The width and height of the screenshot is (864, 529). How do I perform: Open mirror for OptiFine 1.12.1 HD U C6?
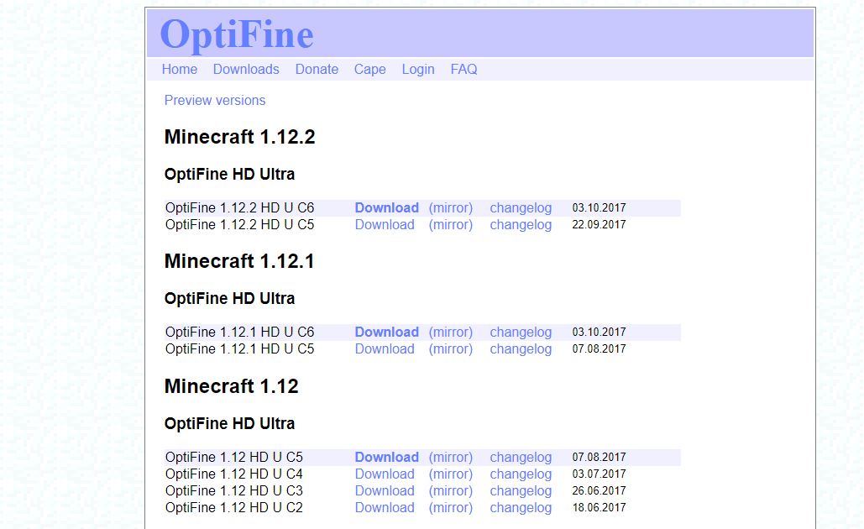pos(451,333)
